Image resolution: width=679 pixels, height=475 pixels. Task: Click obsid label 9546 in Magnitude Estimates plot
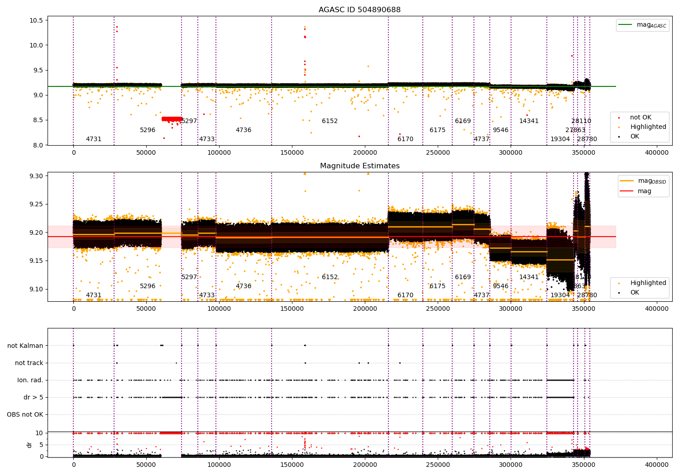[x=501, y=286]
